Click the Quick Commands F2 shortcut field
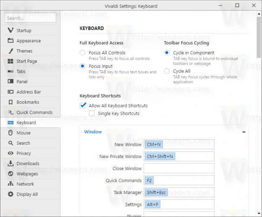This screenshot has width=262, height=217. [x=179, y=180]
